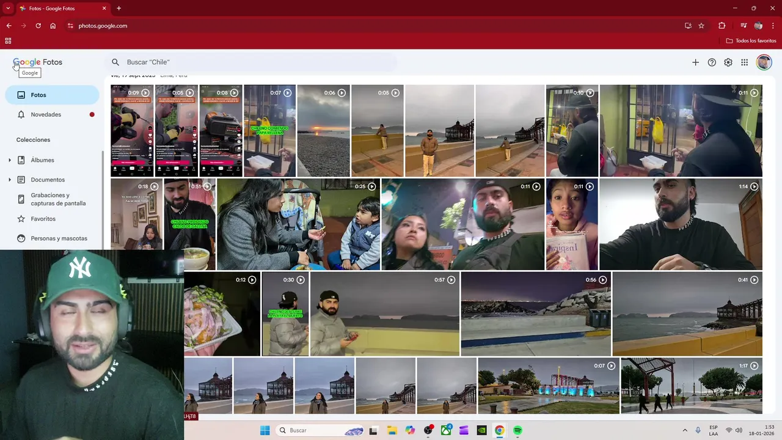Bookmark this page with the star icon
The image size is (782, 440).
701,26
